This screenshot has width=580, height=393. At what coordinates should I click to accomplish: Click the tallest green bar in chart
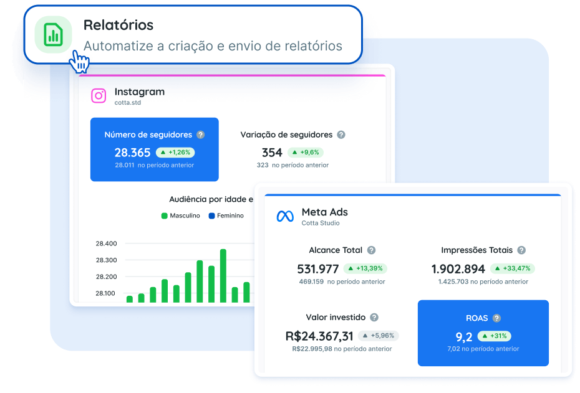click(x=223, y=275)
